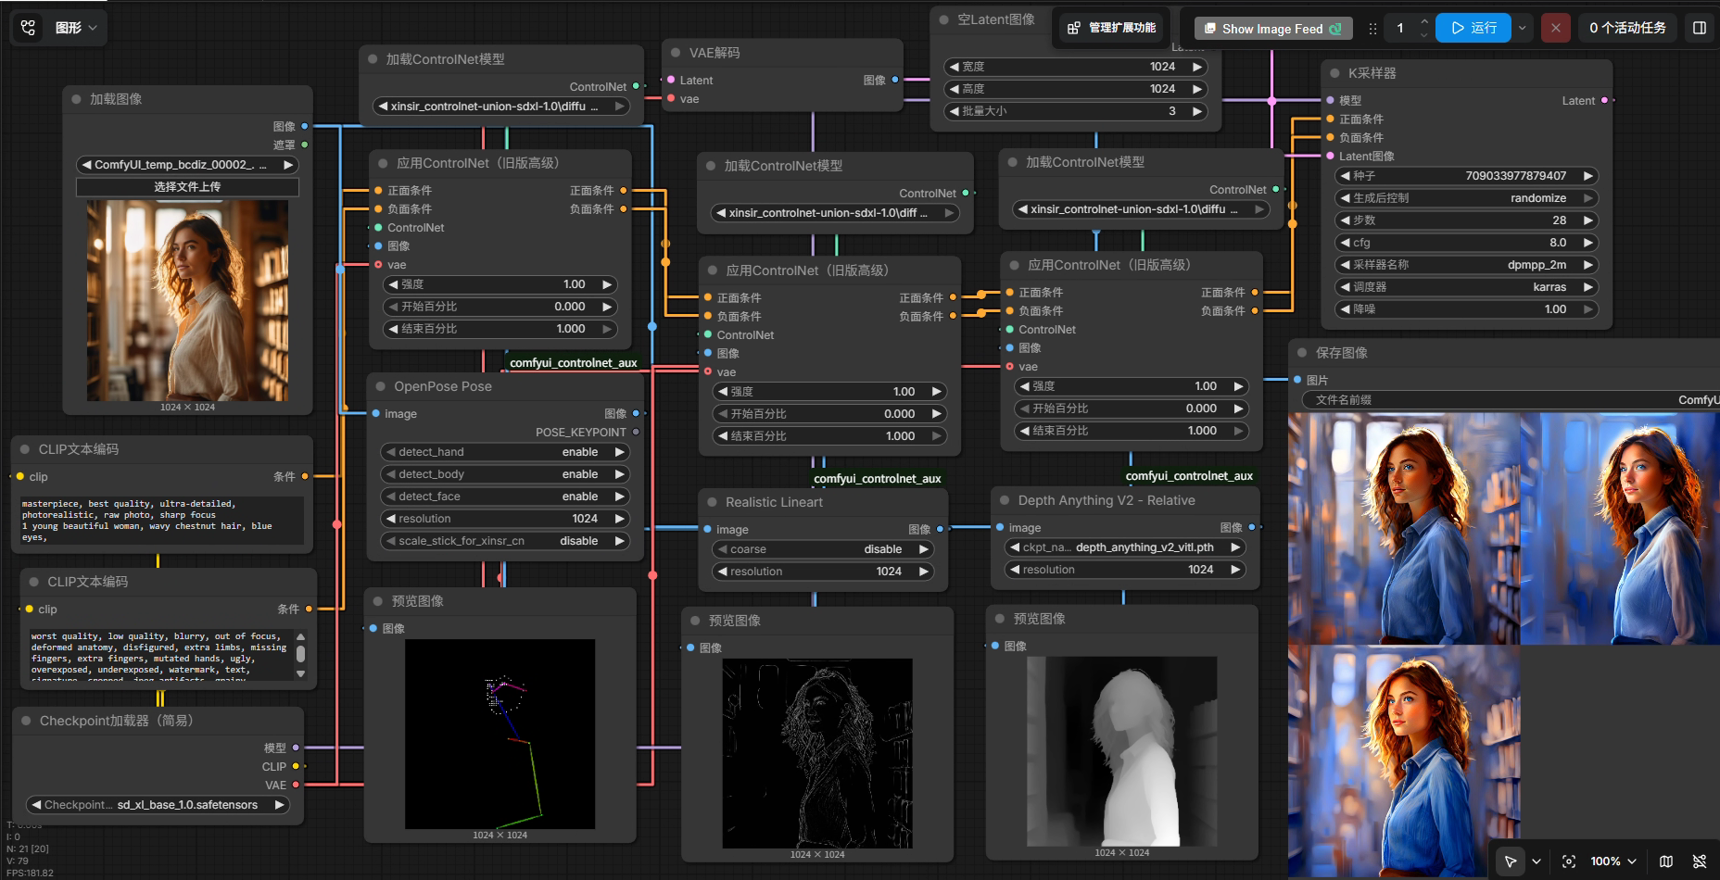The height and width of the screenshot is (880, 1720).
Task: Open the depth_anything_v2_vitl.pth model dropdown
Action: tap(1124, 547)
